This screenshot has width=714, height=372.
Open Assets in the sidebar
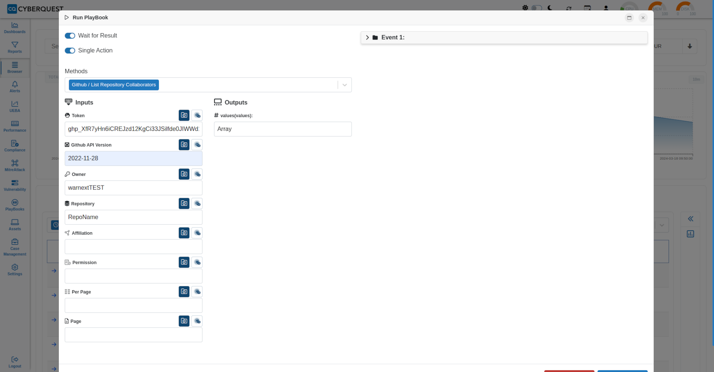(x=15, y=225)
